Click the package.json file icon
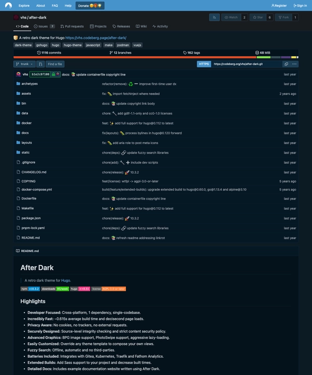The width and height of the screenshot is (312, 375). click(18, 218)
